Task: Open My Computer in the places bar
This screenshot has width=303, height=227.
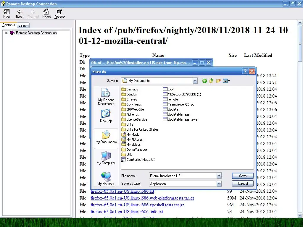Action: click(106, 158)
